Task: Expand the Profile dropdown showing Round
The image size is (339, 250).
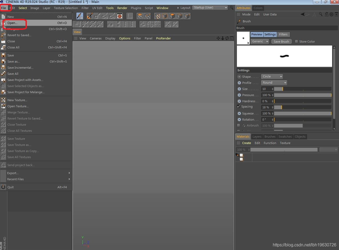Action: (274, 83)
